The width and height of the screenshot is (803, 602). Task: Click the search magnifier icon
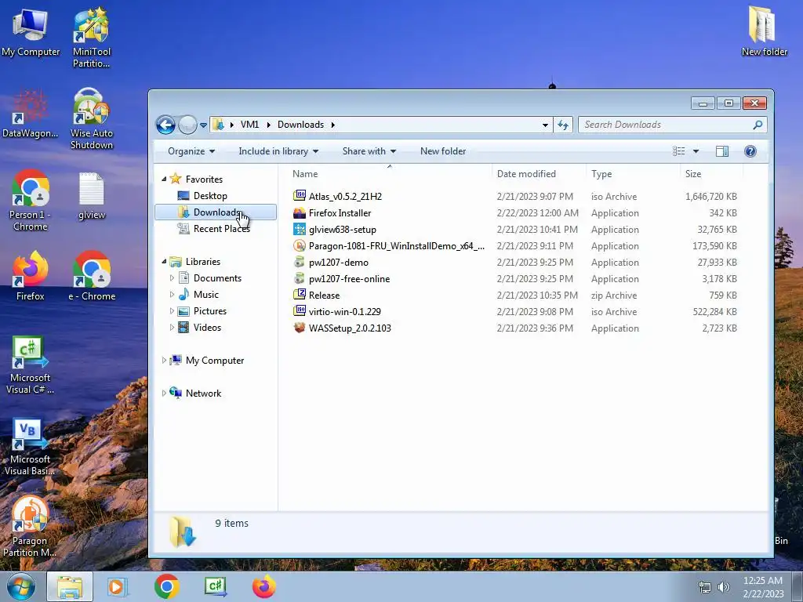[x=758, y=125]
